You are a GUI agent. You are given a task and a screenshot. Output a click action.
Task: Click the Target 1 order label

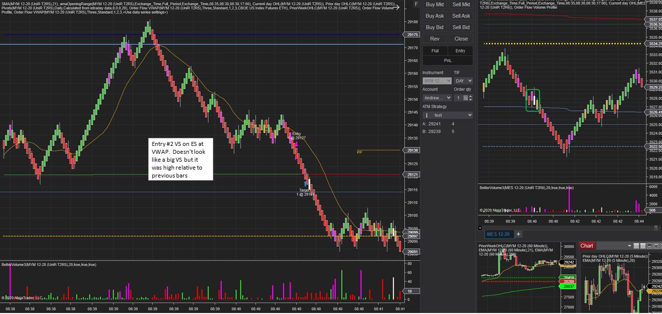point(304,192)
